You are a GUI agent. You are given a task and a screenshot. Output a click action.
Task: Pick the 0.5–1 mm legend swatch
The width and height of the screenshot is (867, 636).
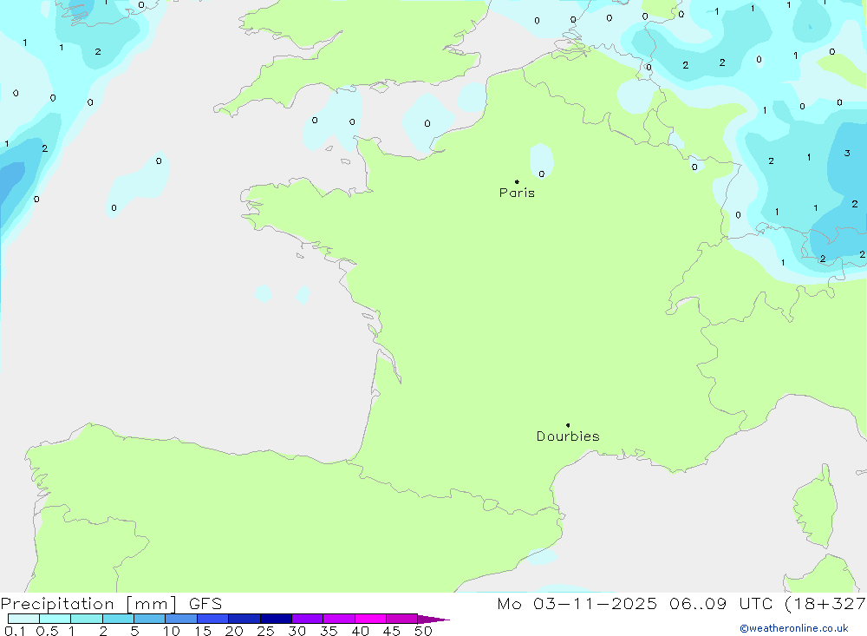coord(55,619)
